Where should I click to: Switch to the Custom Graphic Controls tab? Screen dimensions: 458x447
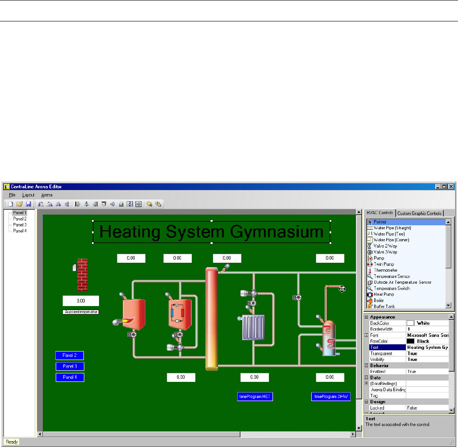[419, 213]
